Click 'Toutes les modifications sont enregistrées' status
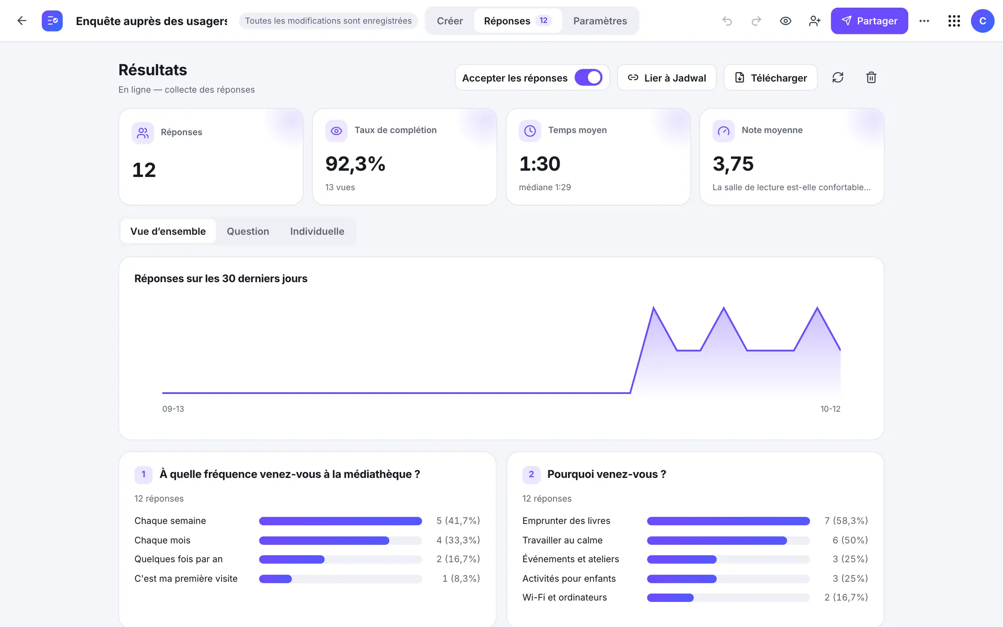This screenshot has width=1003, height=627. (328, 21)
